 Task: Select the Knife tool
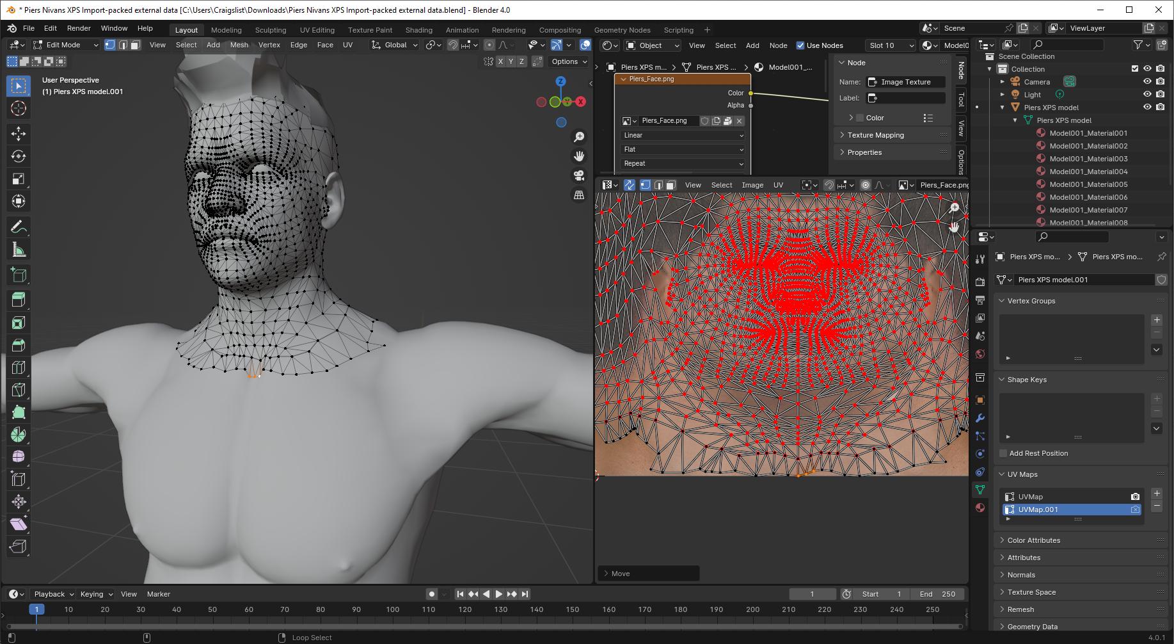click(x=19, y=390)
